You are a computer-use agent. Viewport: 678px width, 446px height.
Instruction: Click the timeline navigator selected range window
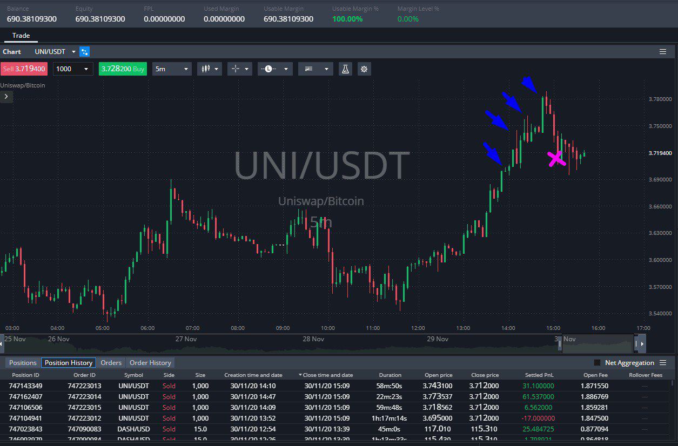pyautogui.click(x=598, y=343)
